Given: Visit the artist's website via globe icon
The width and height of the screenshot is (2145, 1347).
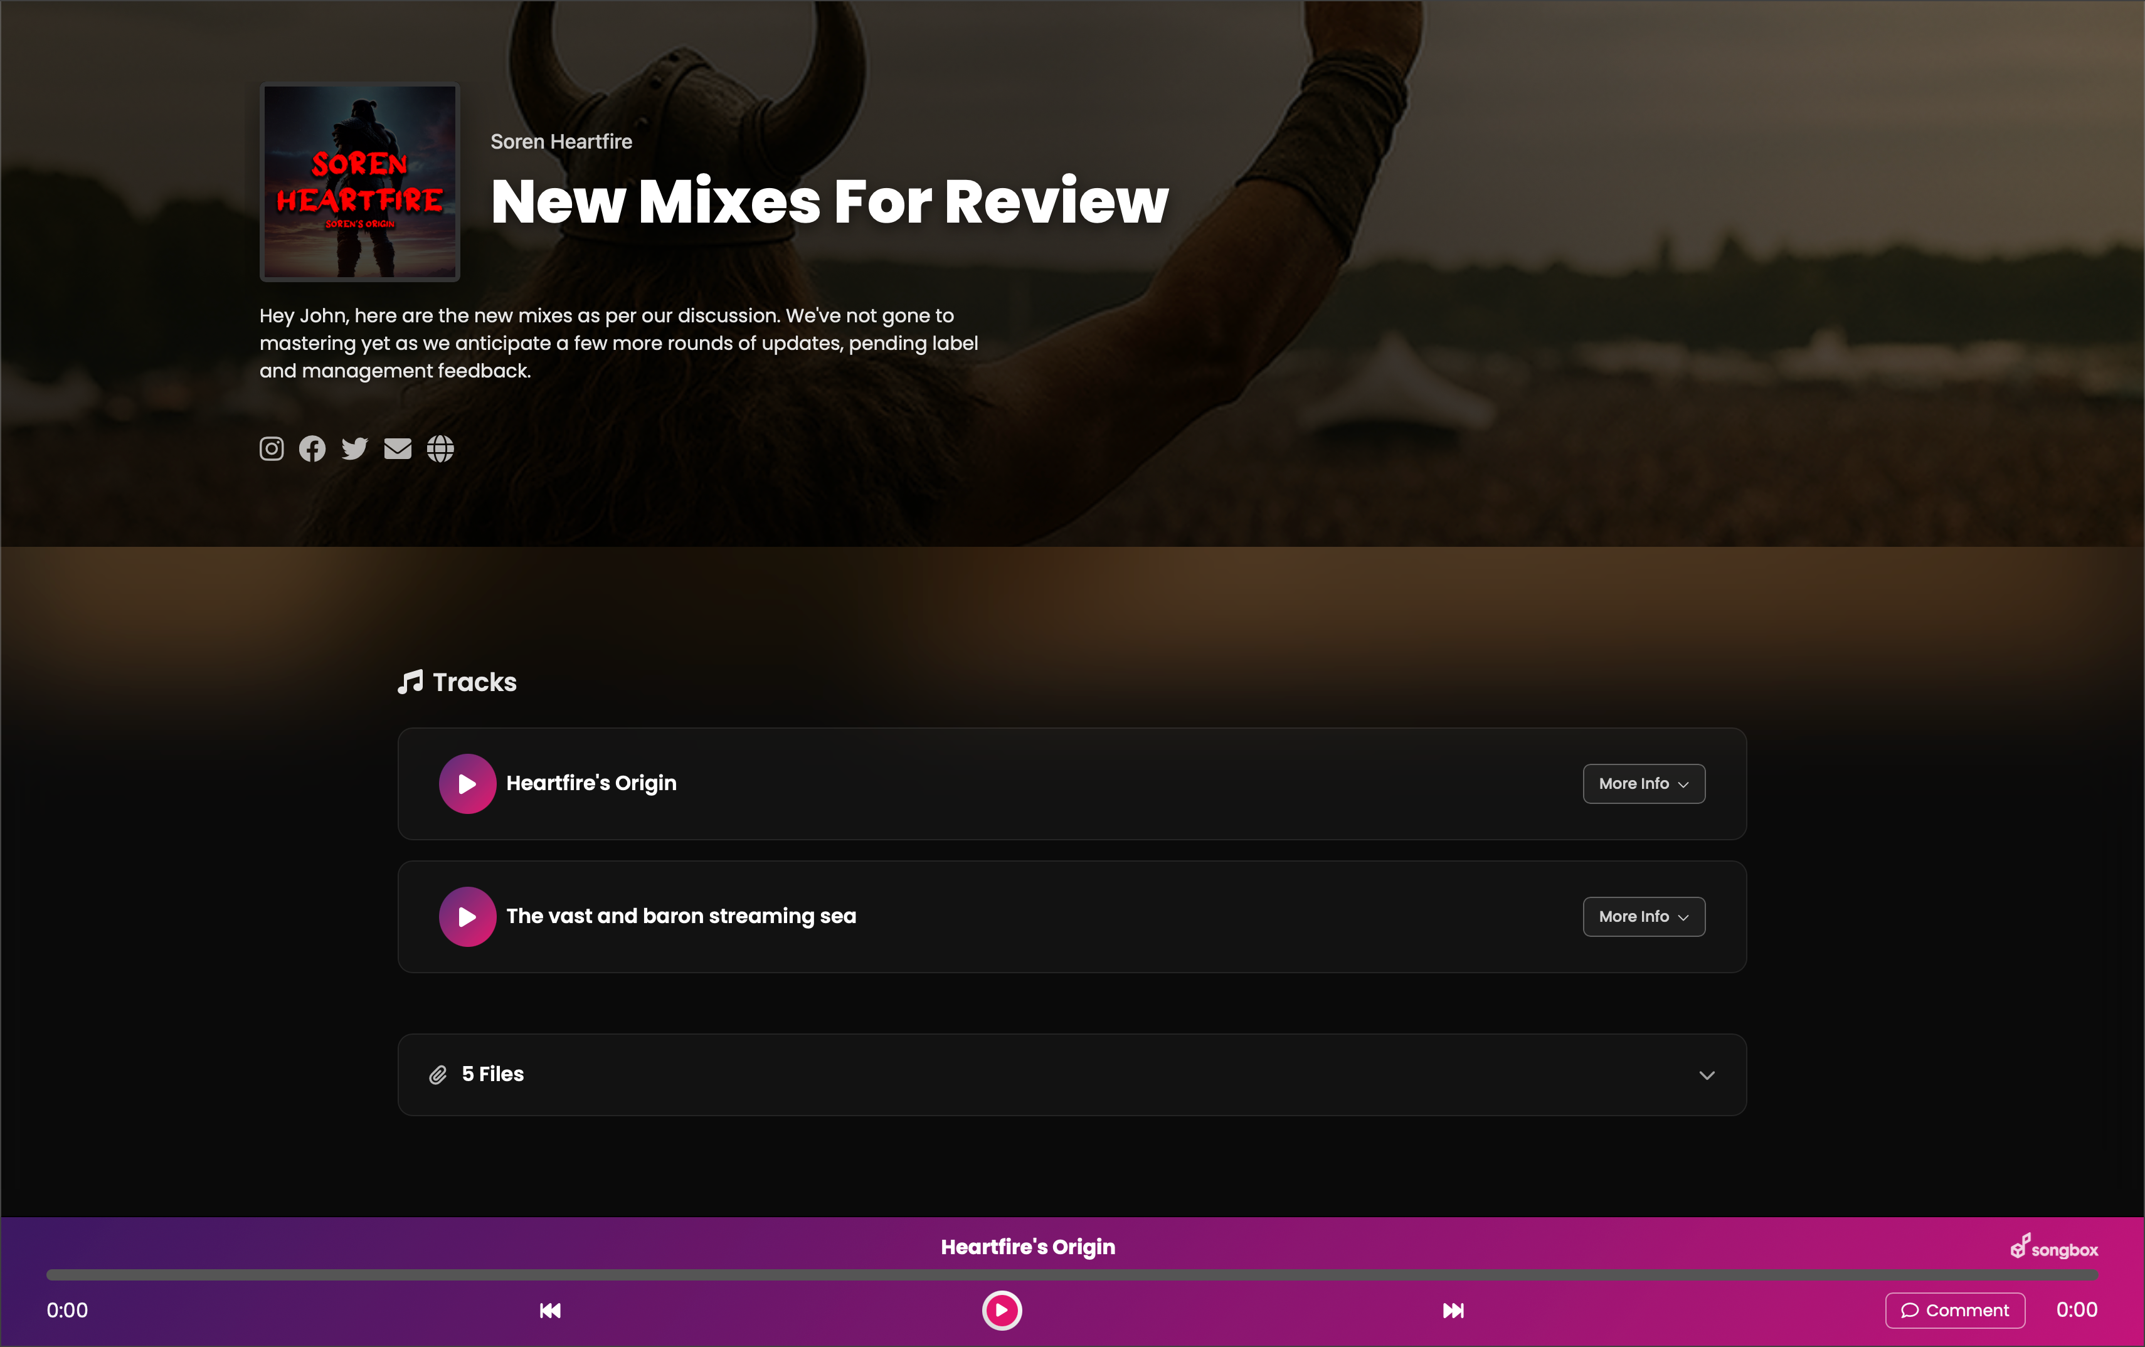Looking at the screenshot, I should pos(440,448).
